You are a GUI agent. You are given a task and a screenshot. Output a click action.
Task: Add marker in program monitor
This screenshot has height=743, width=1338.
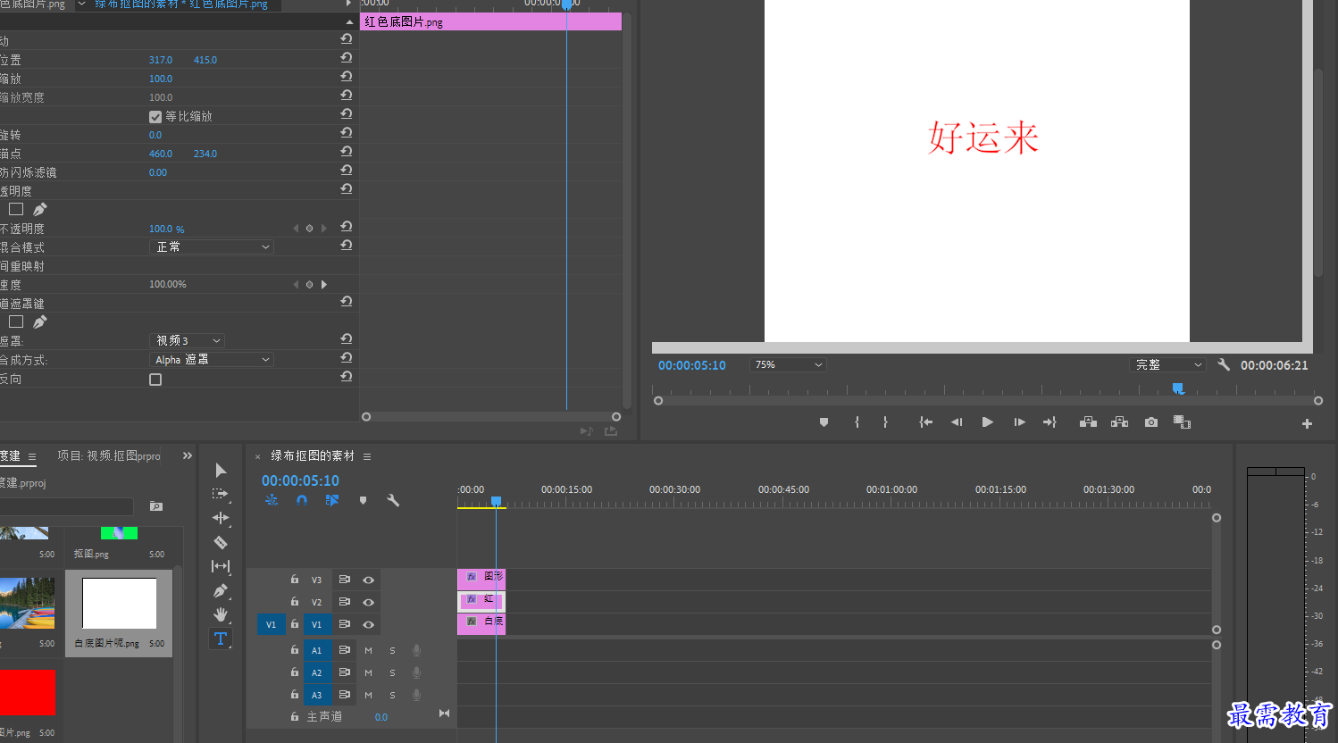pos(824,422)
